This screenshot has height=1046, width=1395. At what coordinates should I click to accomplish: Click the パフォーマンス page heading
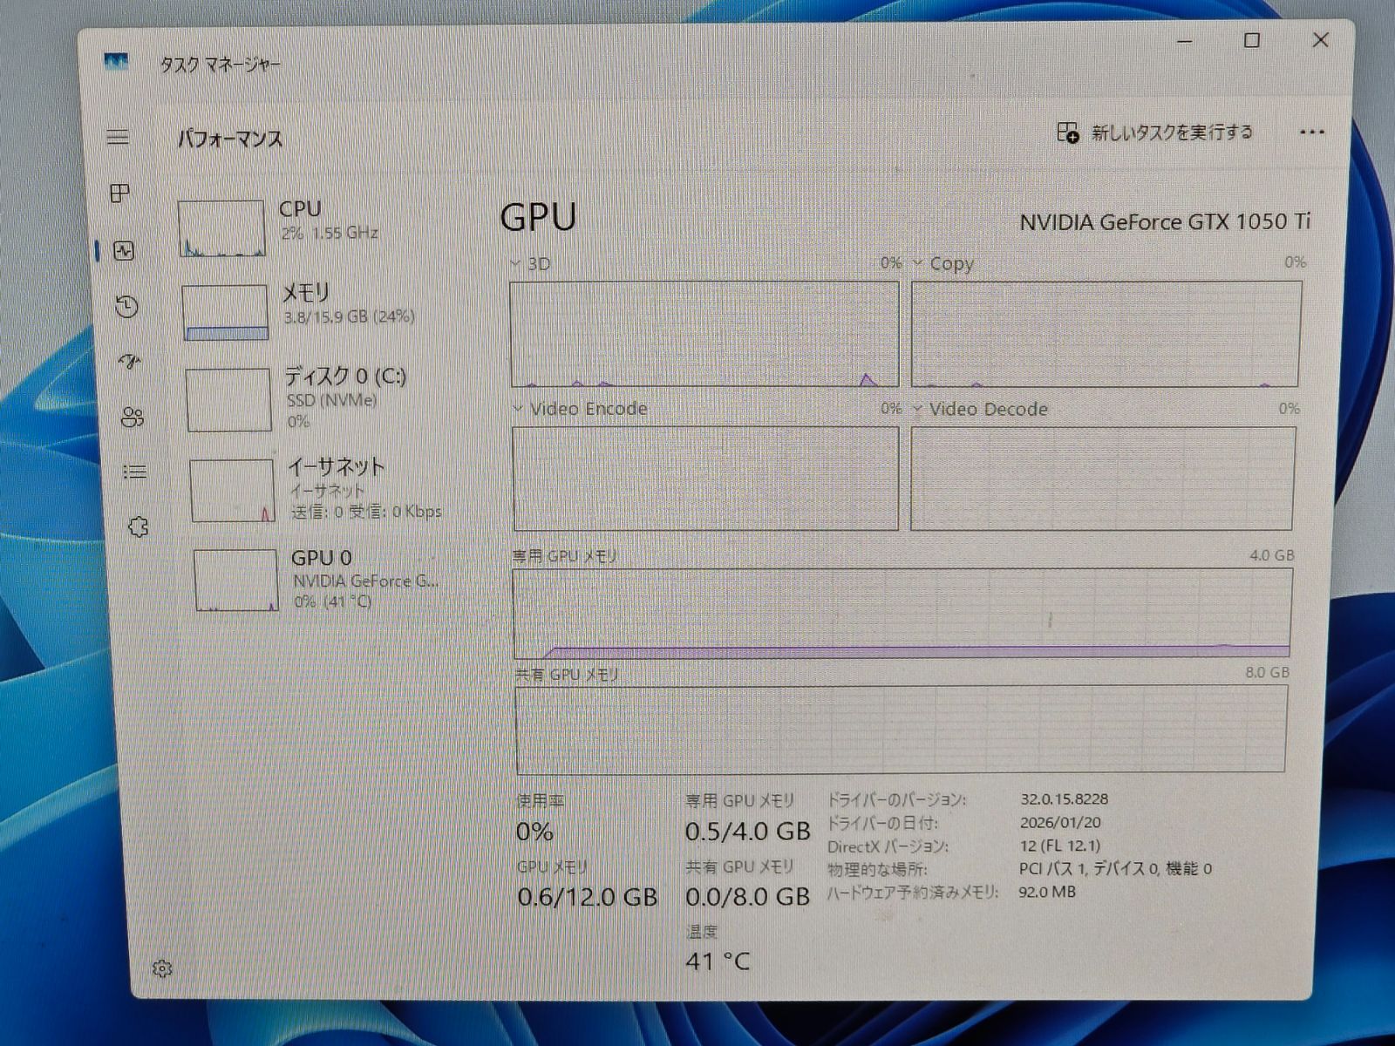[x=230, y=139]
